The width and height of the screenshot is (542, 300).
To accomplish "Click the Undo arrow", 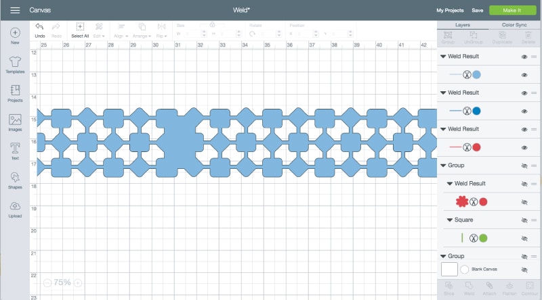I will (x=39, y=28).
